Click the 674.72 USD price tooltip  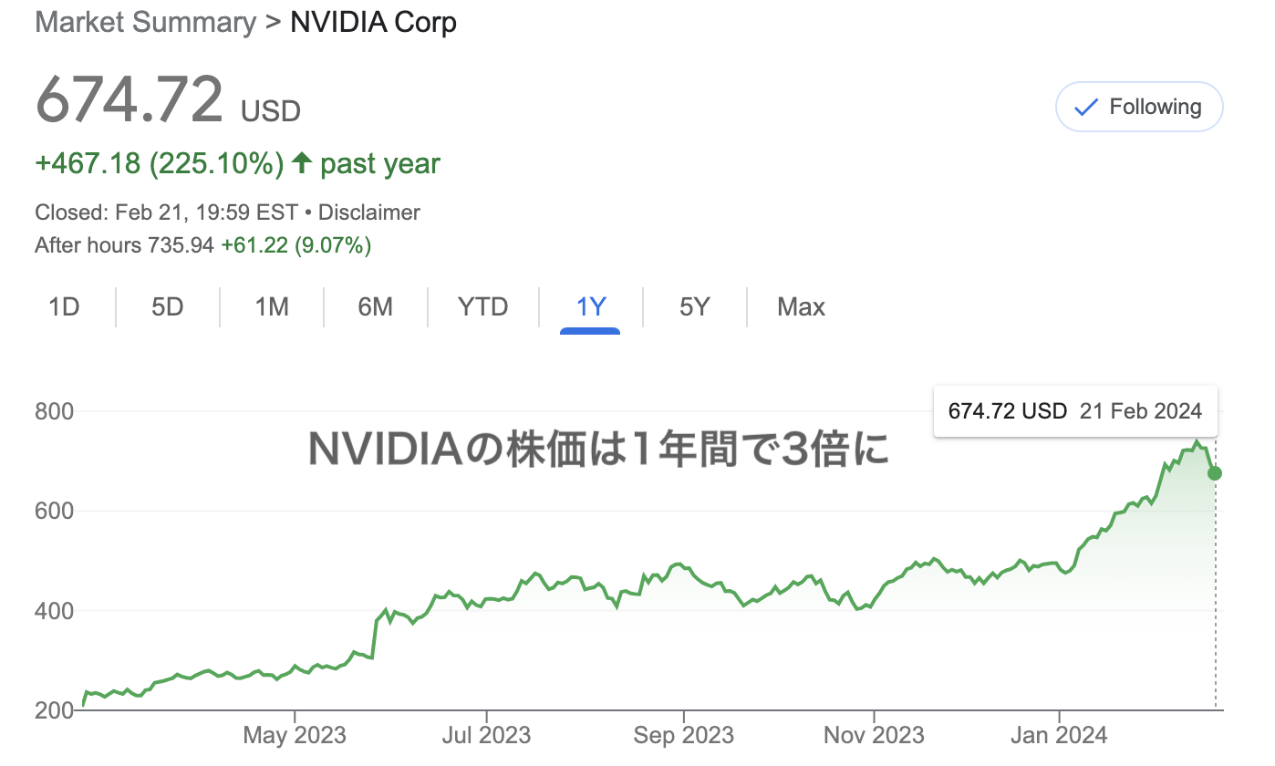(1075, 411)
